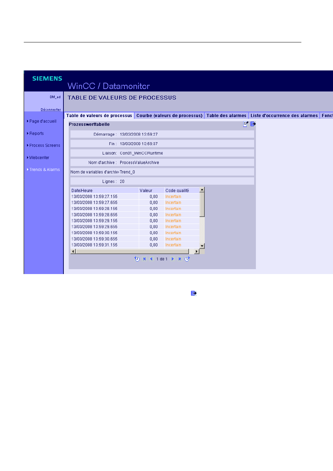Select the Table de valeurs de processus tab
The width and height of the screenshot is (333, 471).
click(x=99, y=116)
